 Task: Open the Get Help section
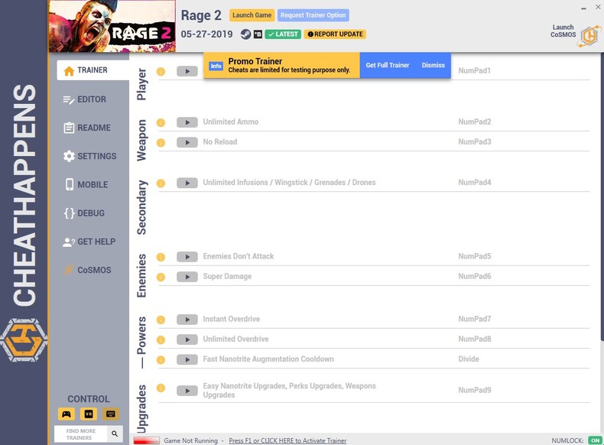pos(89,242)
